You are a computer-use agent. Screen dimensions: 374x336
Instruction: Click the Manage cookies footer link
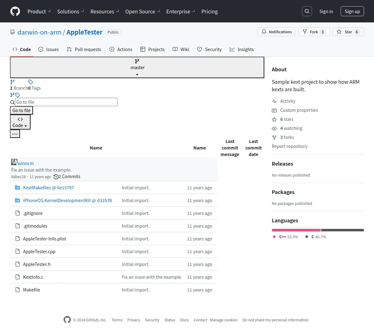(223, 320)
